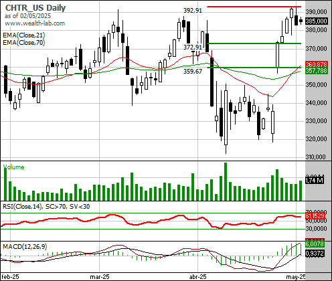
Task: Click the feb-25 date axis label
Action: [x=10, y=277]
